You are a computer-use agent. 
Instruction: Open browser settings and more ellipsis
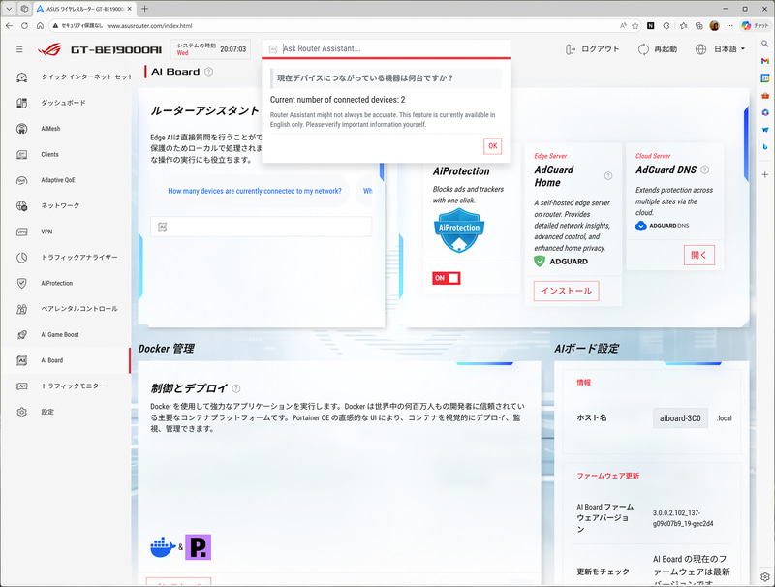point(730,26)
